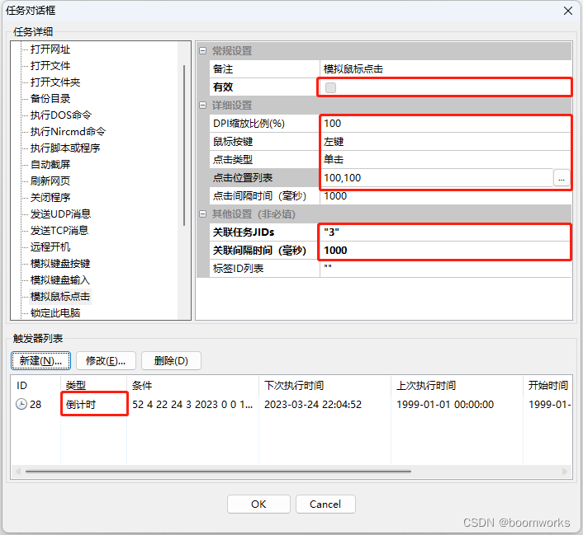Collapse the 其他设置 (非必填) section

pos(202,214)
